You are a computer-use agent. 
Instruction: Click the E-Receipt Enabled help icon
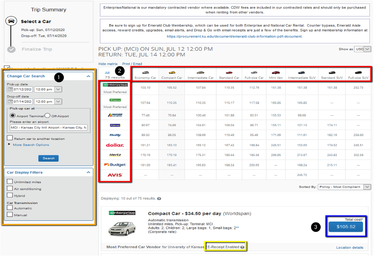tap(242, 247)
